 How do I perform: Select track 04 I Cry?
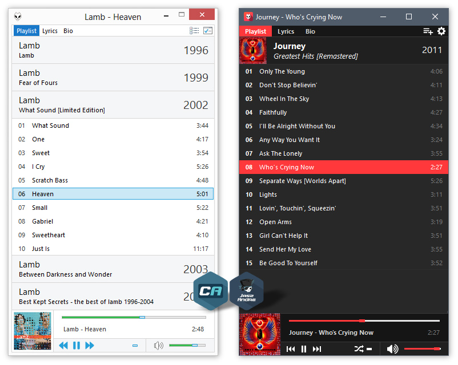click(113, 167)
